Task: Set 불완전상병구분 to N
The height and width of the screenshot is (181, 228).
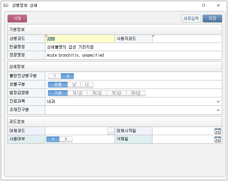Action: (67, 76)
